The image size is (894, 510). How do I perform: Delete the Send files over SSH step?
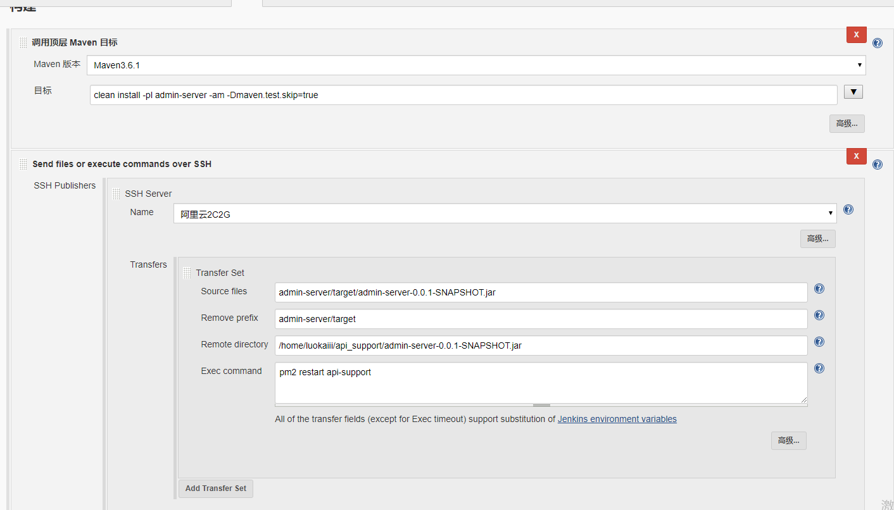856,156
